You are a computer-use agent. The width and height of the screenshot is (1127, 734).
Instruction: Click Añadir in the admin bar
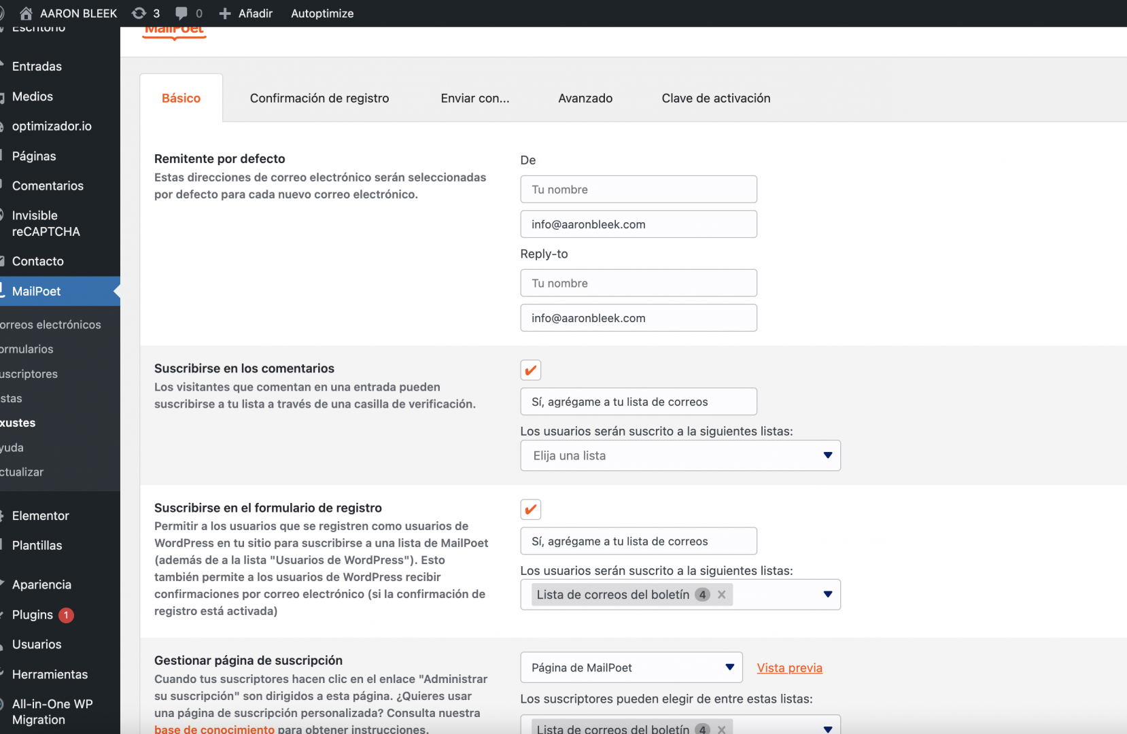pos(256,13)
